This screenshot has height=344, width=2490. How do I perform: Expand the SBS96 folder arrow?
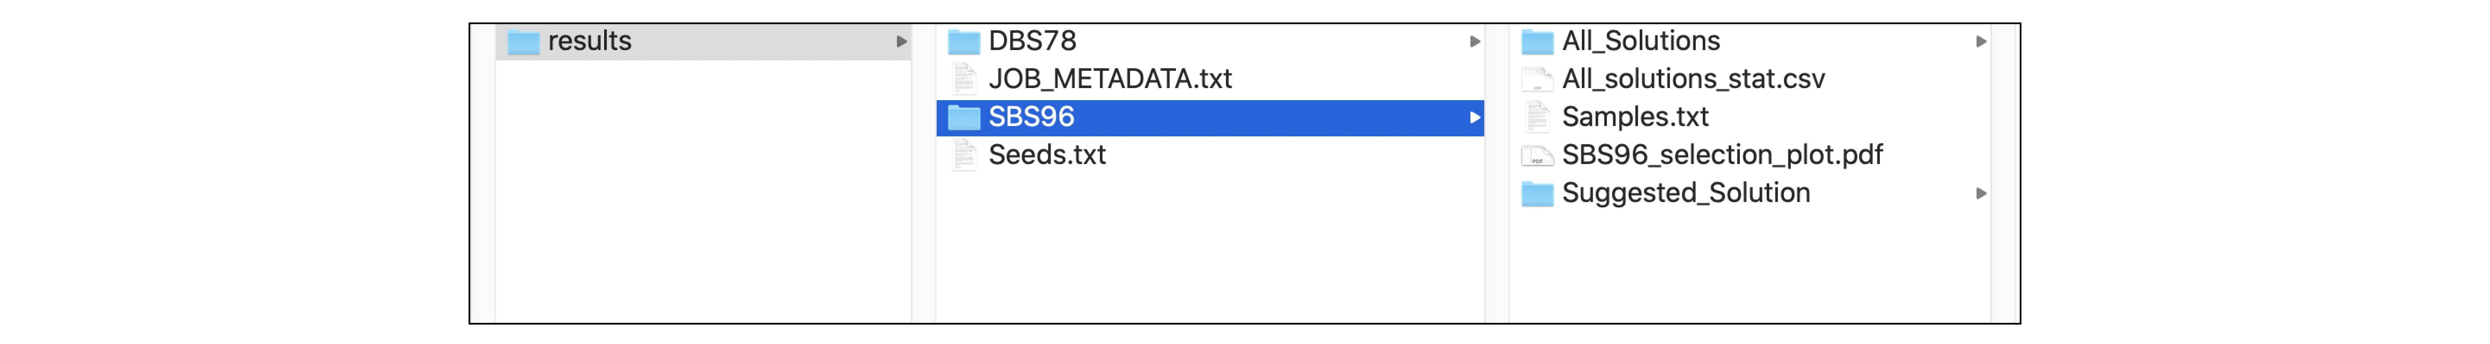click(1474, 117)
